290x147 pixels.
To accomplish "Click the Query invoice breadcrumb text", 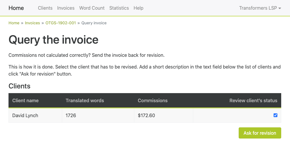I will click(94, 23).
